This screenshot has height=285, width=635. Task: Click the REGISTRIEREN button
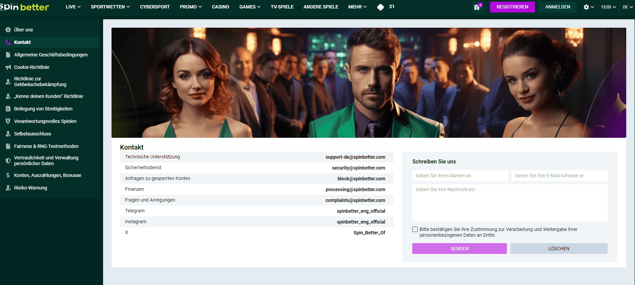[x=512, y=7]
